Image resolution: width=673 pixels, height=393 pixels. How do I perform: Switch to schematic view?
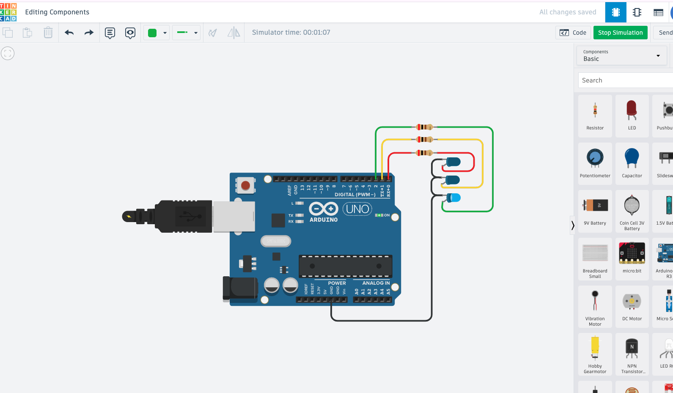tap(637, 12)
